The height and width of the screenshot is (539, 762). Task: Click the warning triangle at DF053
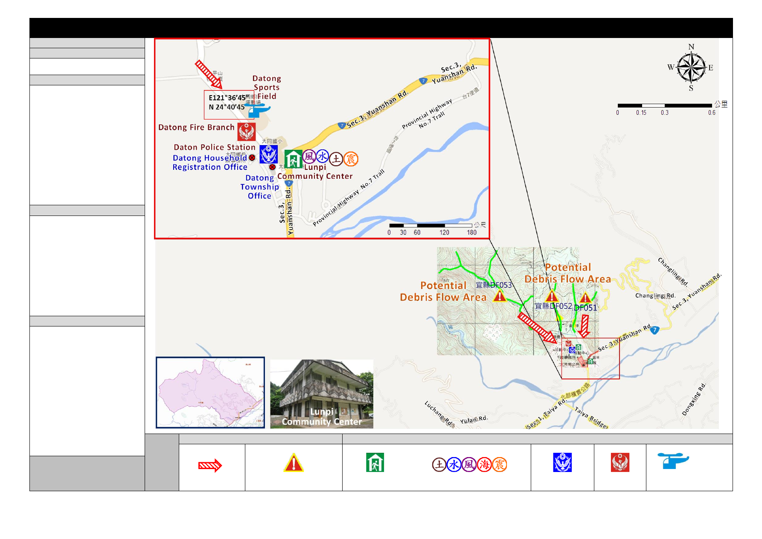click(500, 296)
